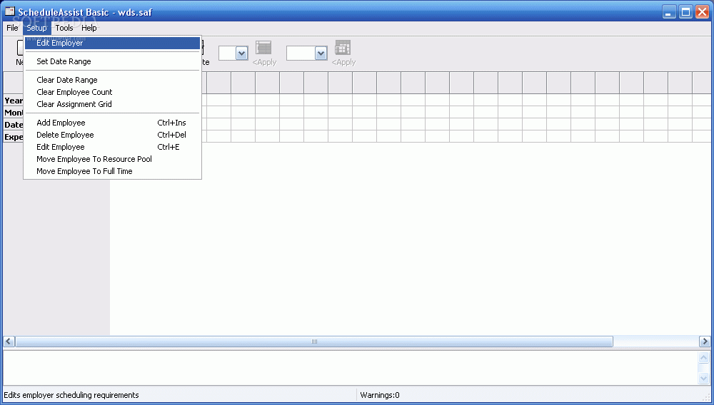The width and height of the screenshot is (714, 405).
Task: Minimize the ScheduleAssist window
Action: point(669,12)
